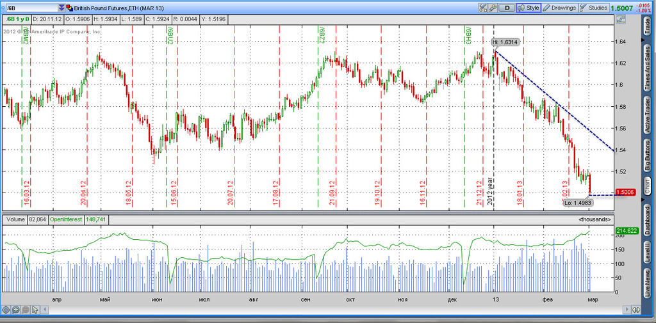Click the crosshair target icon in the bottom toolbar
Screen dimensions: 656x323
[x=6, y=310]
